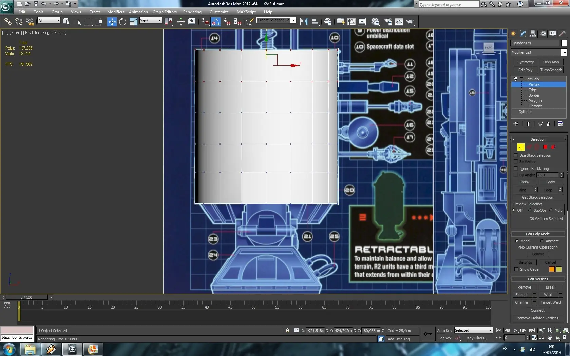Enable Ignore Backfacing checkbox
This screenshot has width=570, height=356.
[x=516, y=169]
